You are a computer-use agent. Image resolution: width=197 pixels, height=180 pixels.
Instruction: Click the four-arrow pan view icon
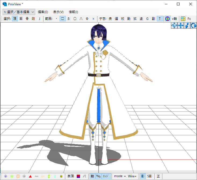(181, 25)
